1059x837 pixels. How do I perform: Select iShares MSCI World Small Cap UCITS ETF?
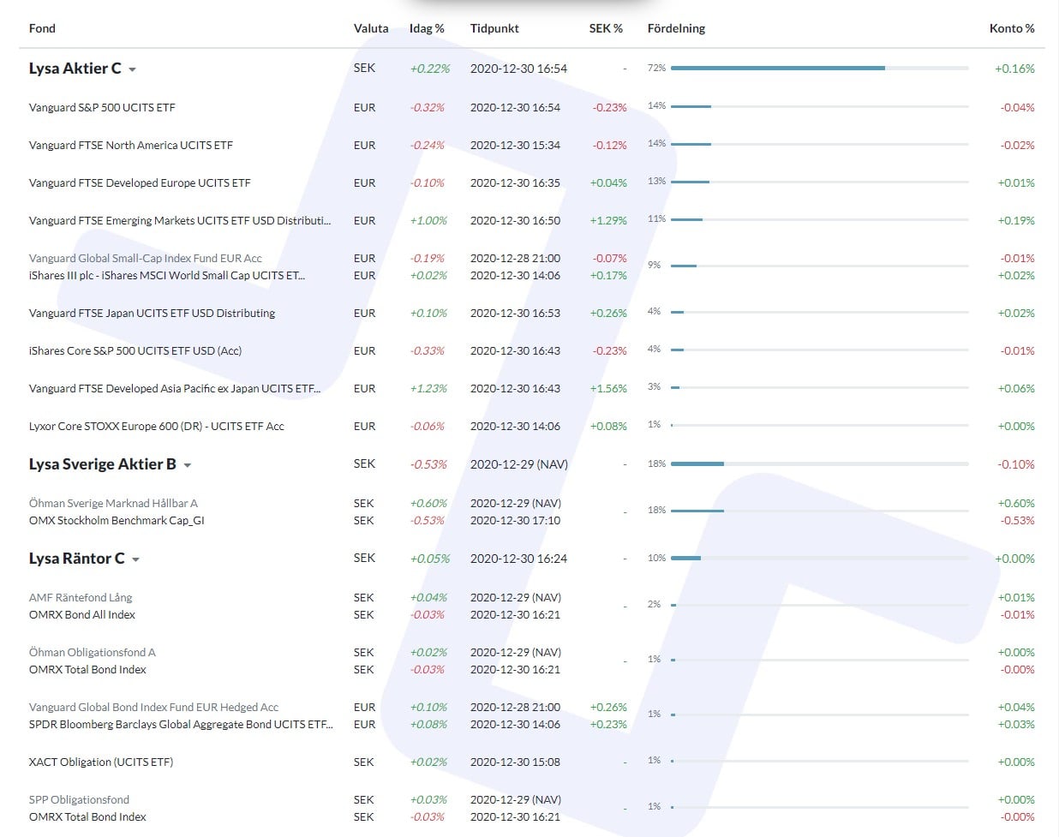tap(167, 275)
